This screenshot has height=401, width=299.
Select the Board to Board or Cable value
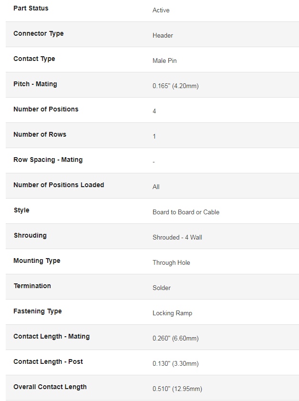pyautogui.click(x=186, y=212)
